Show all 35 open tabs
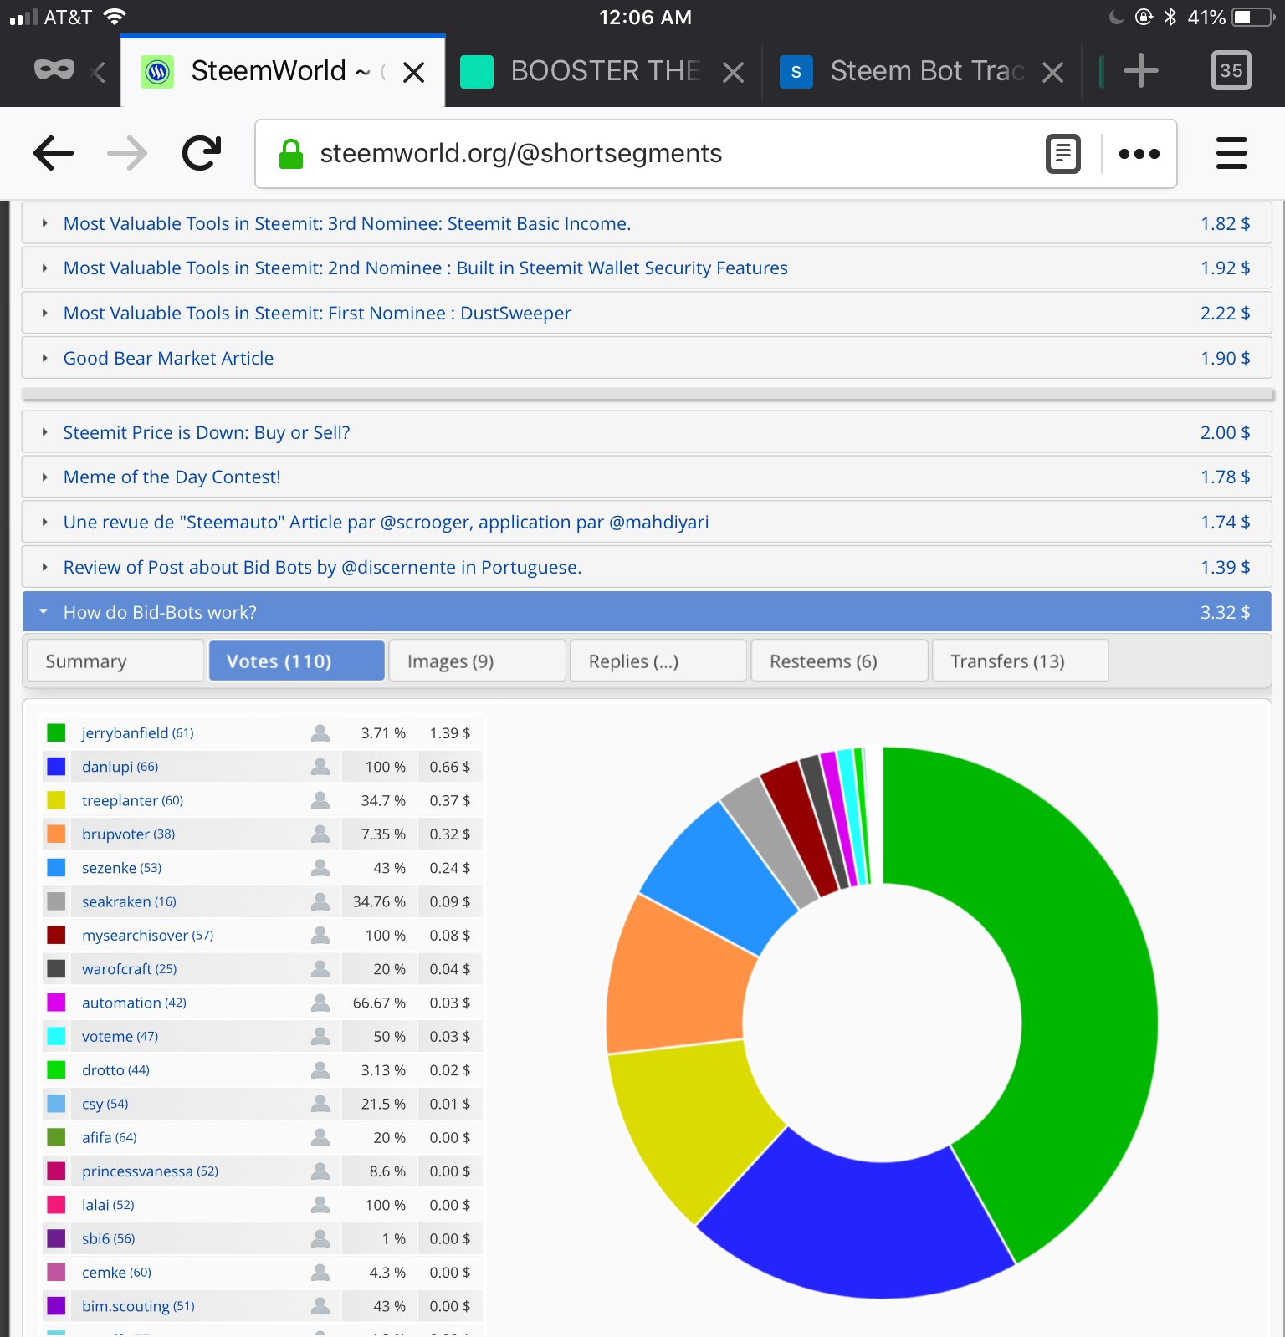This screenshot has width=1285, height=1337. [1231, 70]
